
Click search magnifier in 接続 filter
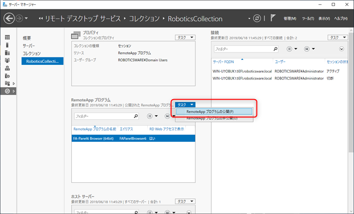pos(275,49)
